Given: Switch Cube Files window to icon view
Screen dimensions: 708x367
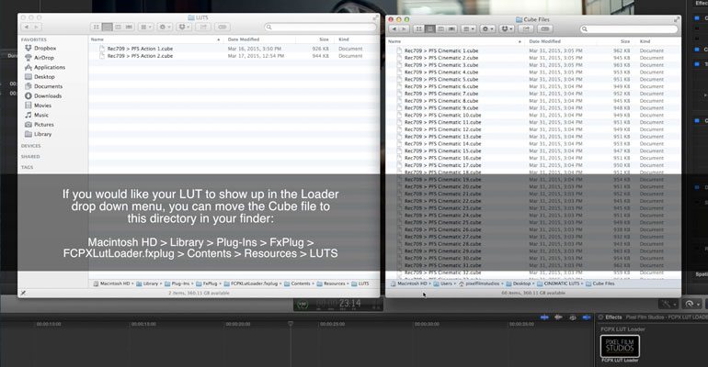Looking at the screenshot, I should (x=418, y=28).
